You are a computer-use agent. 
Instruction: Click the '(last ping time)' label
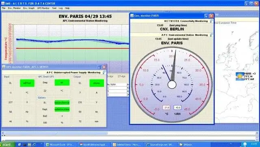[x=178, y=25]
